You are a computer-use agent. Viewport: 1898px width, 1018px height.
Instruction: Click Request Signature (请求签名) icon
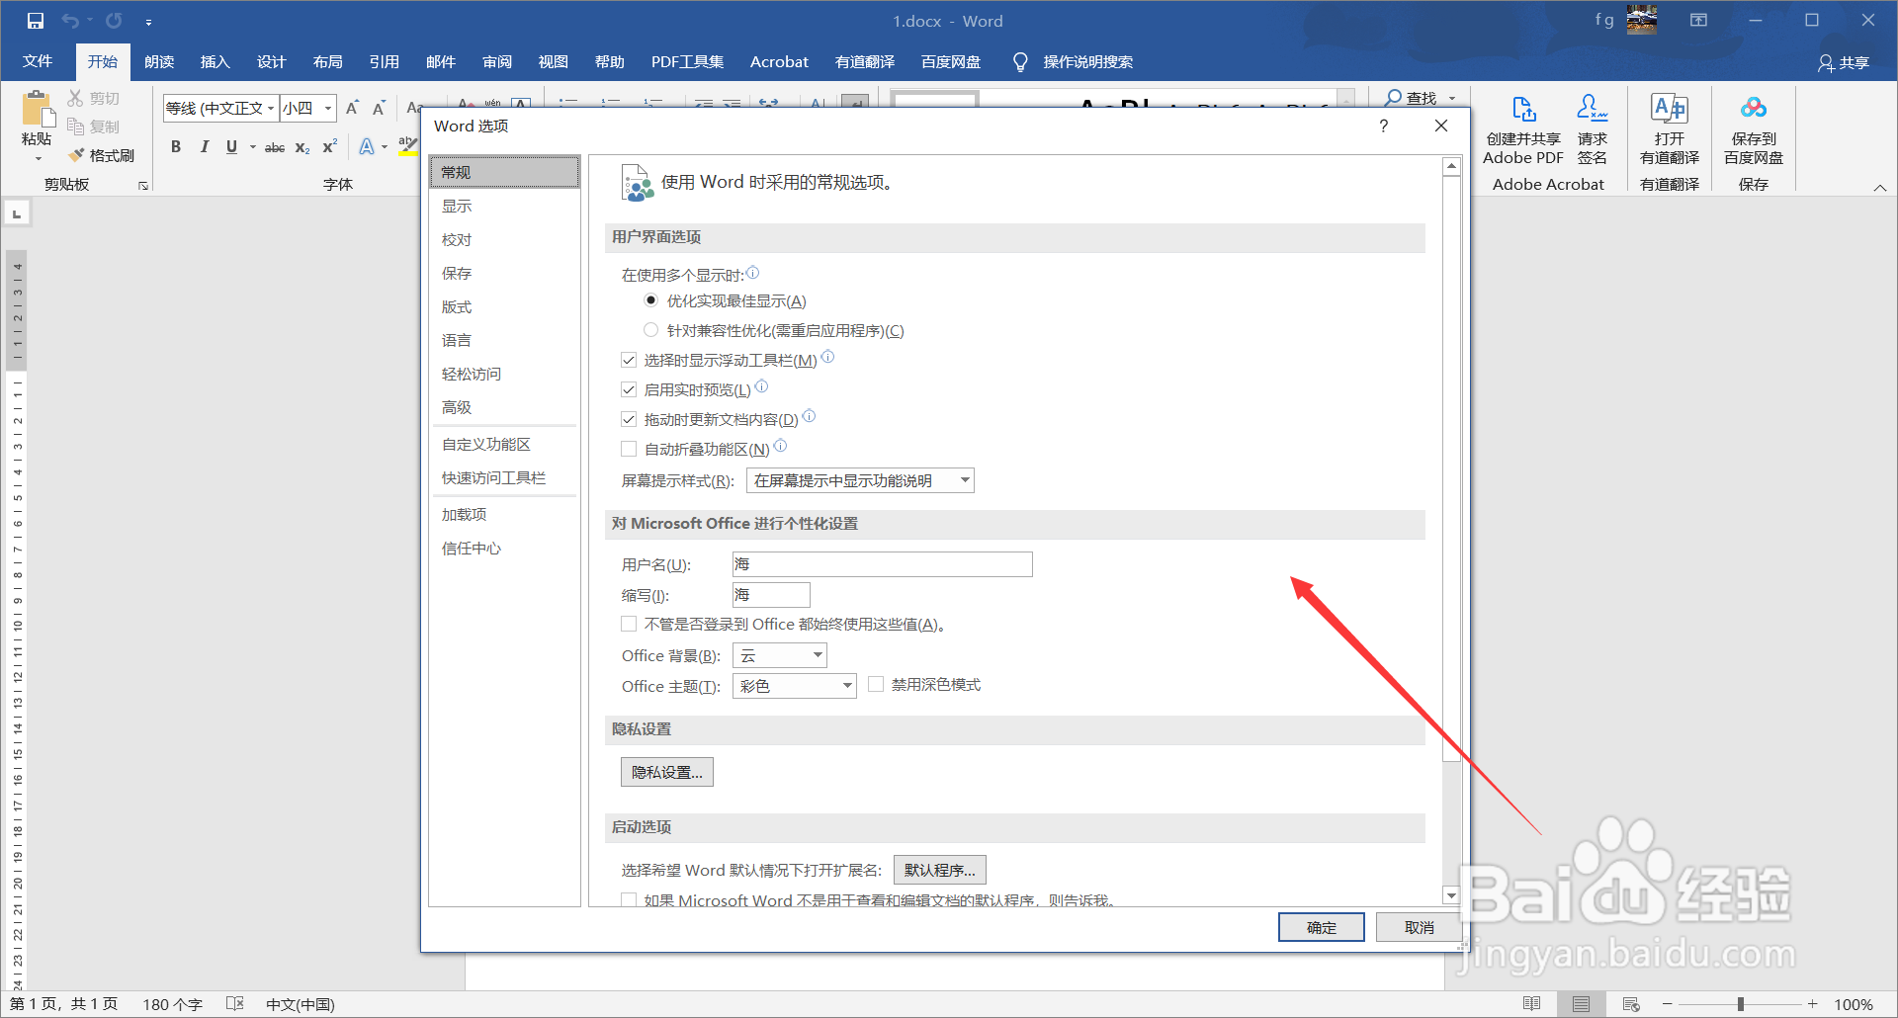pos(1592,109)
